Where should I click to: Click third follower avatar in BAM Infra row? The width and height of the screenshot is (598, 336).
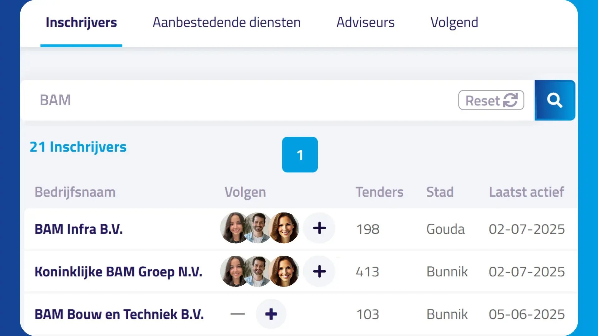(x=284, y=228)
